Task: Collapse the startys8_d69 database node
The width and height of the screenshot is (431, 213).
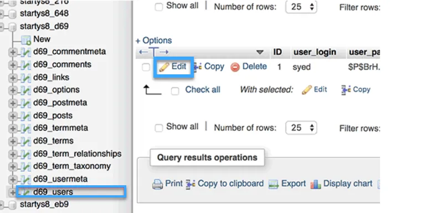Action: click(2, 27)
